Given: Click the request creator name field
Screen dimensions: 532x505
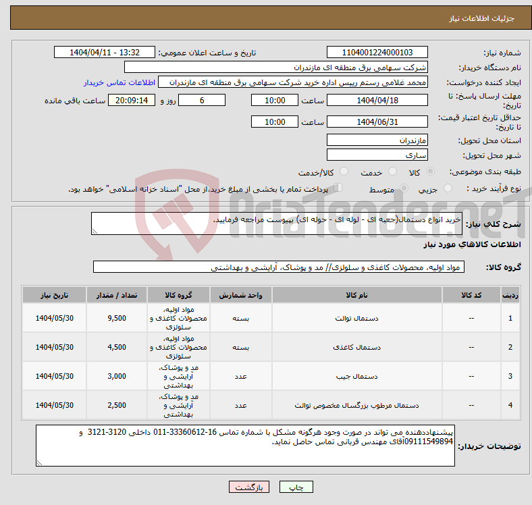Looking at the screenshot, I should point(293,82).
